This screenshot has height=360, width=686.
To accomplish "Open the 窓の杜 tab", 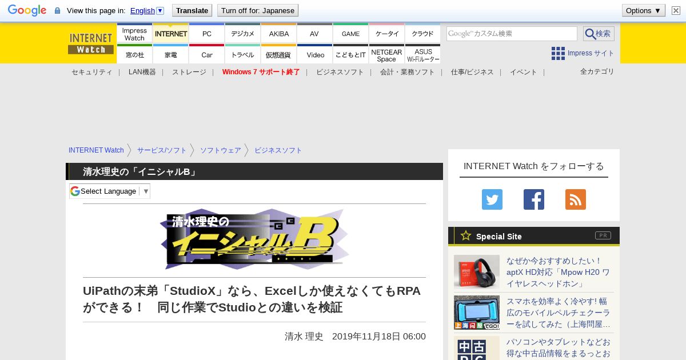I will [134, 54].
